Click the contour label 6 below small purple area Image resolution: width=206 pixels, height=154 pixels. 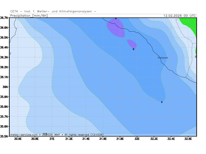point(133,49)
